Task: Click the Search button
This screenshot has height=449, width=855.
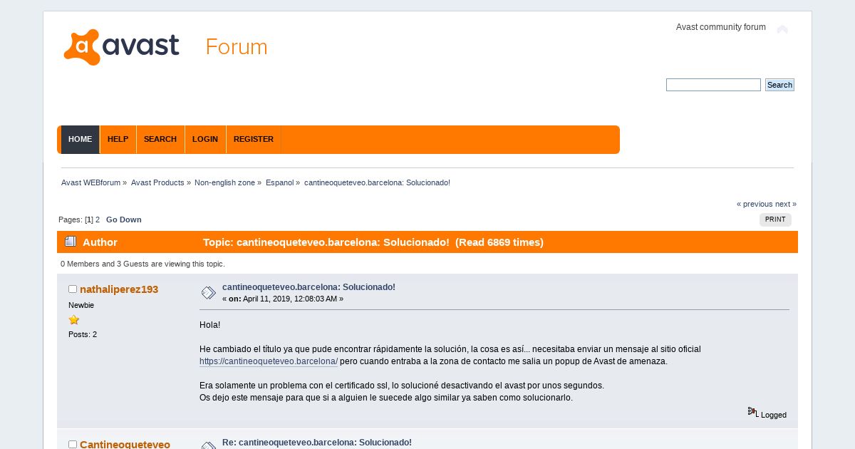Action: [x=779, y=85]
